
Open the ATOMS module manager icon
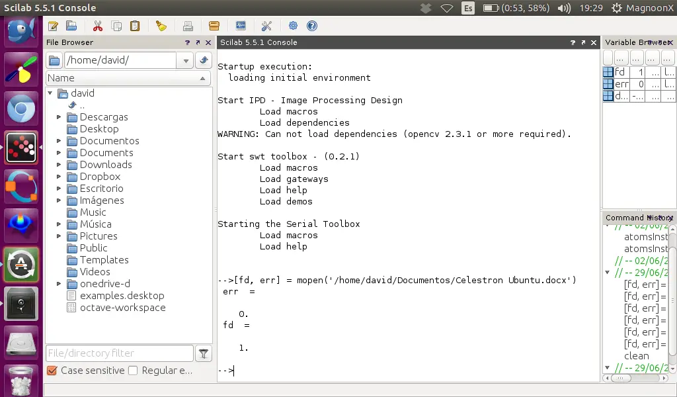pos(214,26)
